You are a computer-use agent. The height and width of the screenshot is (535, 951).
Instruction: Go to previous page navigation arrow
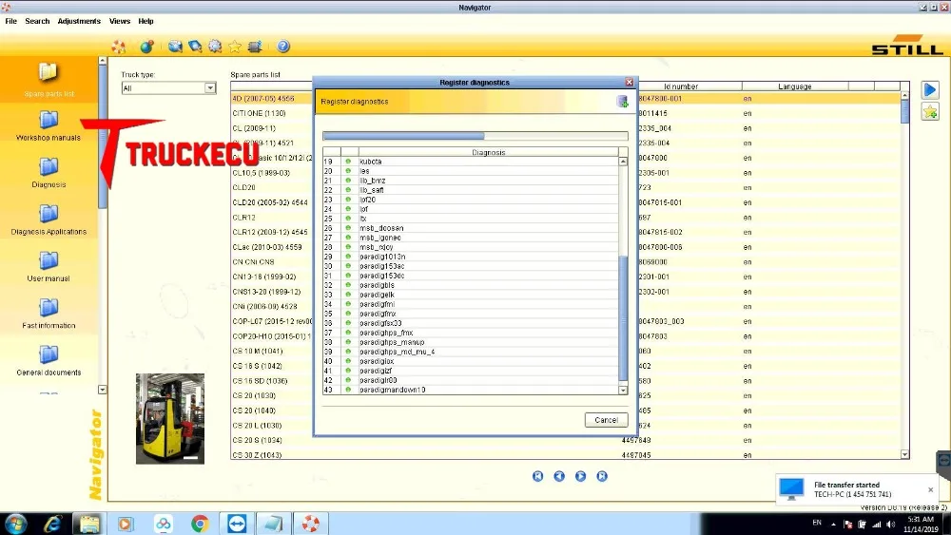coord(559,476)
